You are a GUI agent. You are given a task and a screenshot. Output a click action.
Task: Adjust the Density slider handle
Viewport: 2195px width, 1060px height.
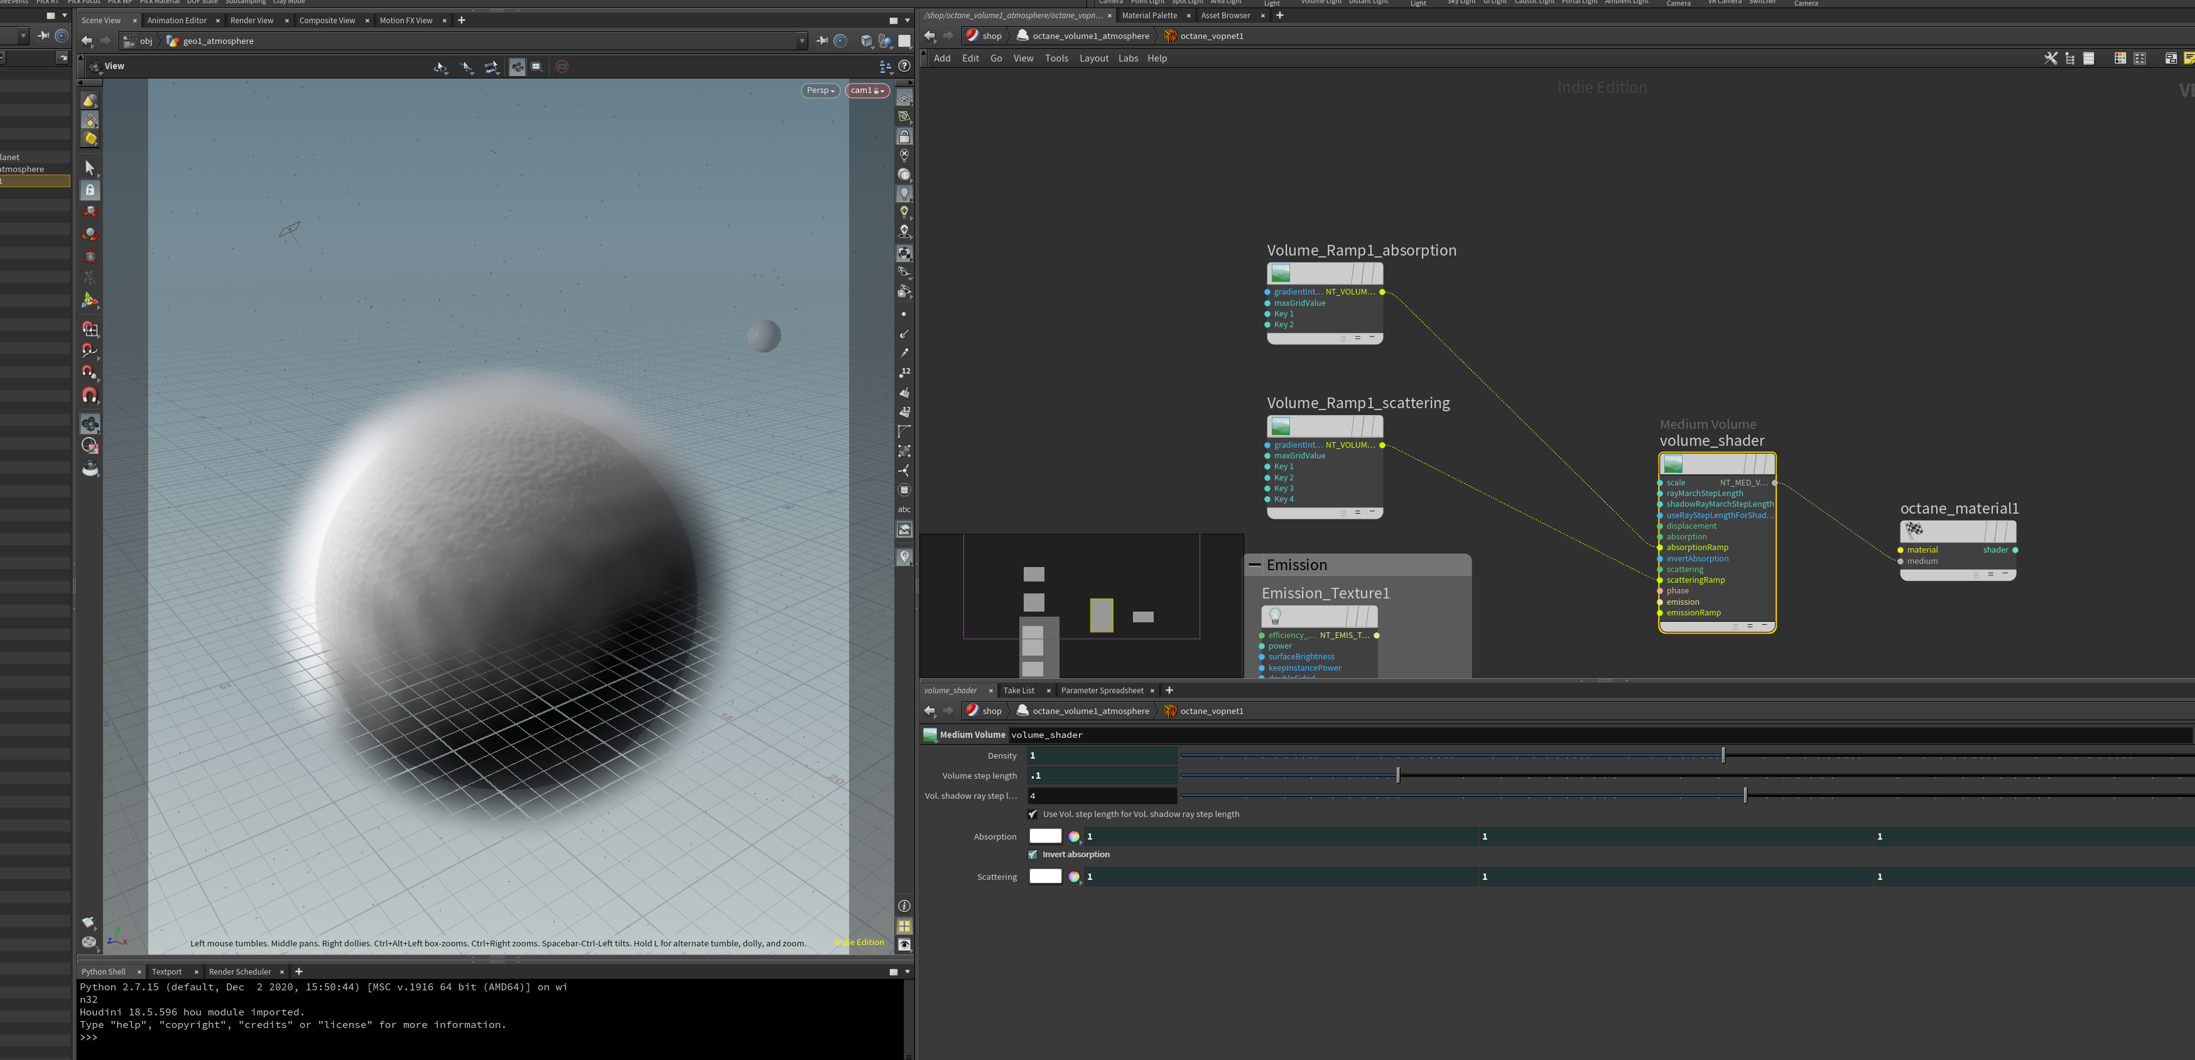1723,755
